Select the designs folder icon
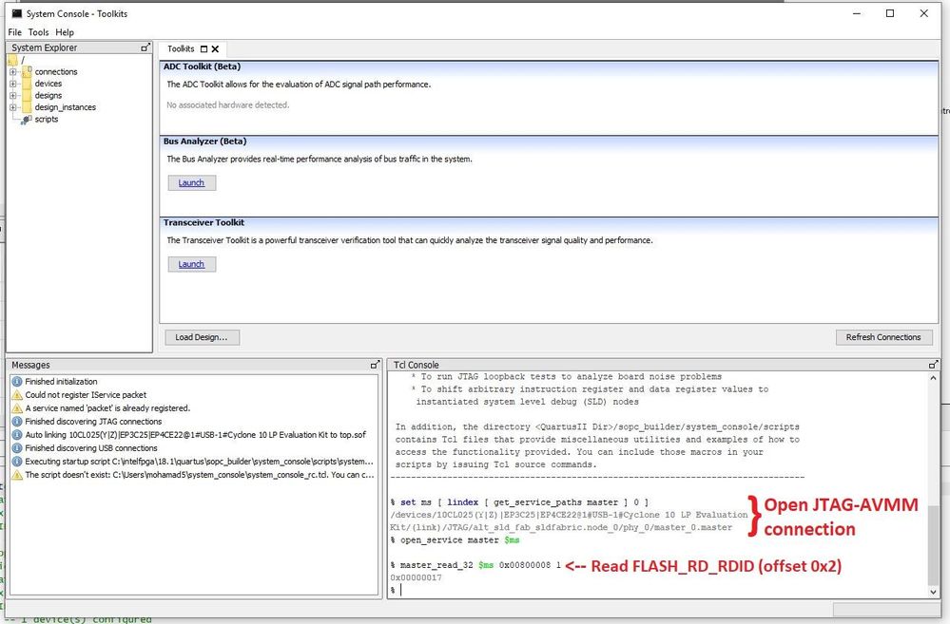950x624 pixels. (x=27, y=96)
